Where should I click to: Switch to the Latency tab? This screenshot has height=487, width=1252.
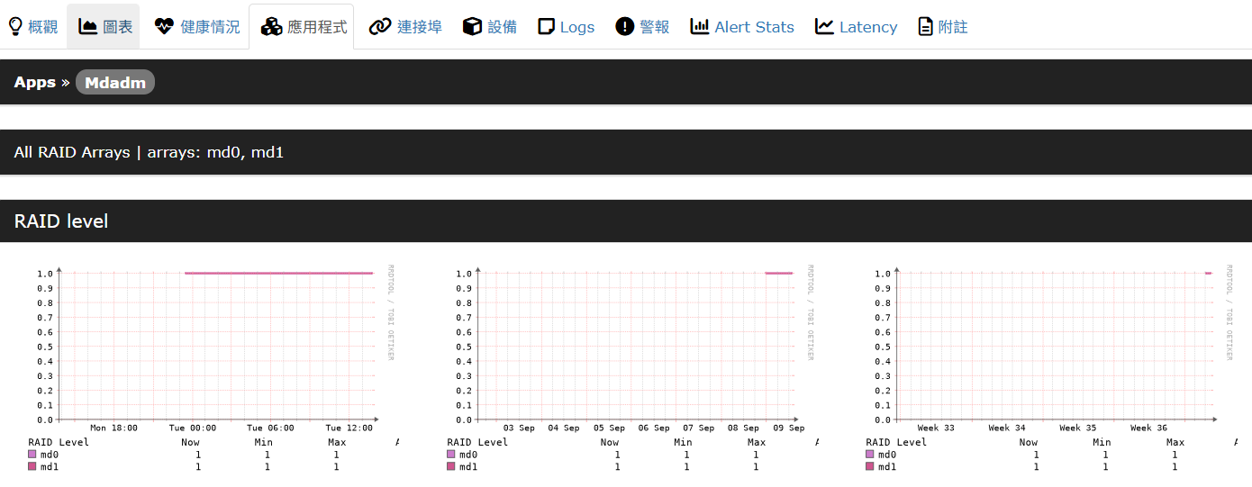point(867,27)
